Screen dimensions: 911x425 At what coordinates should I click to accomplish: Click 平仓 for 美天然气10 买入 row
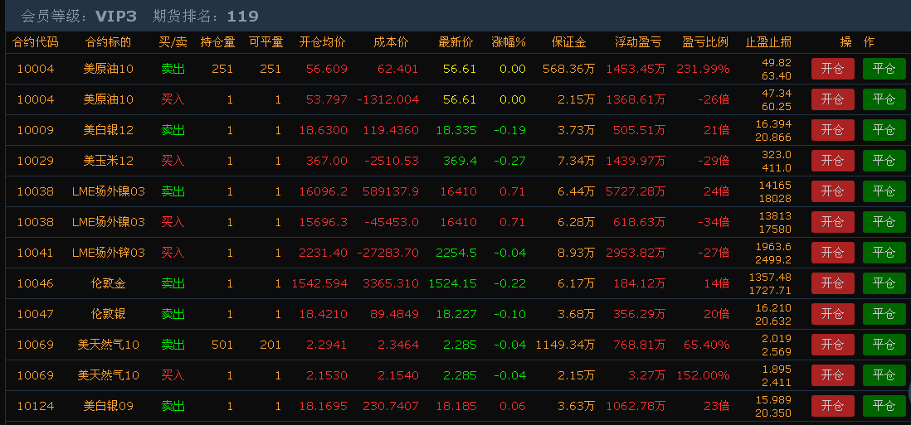pyautogui.click(x=884, y=375)
